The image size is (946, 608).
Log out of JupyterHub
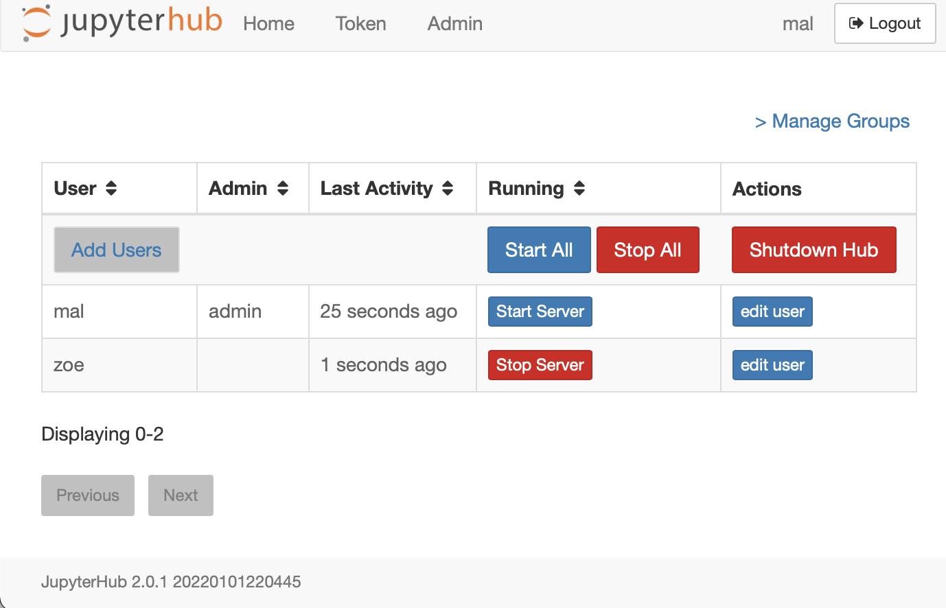884,23
